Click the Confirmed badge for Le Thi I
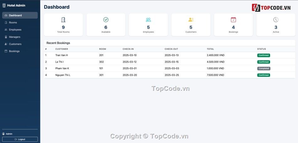Image resolution: width=298 pixels, height=143 pixels. pyautogui.click(x=263, y=62)
